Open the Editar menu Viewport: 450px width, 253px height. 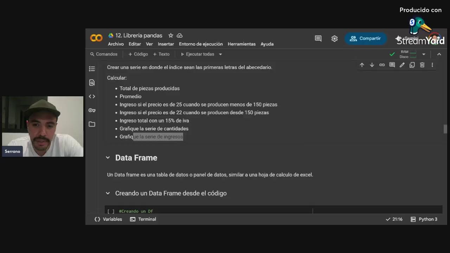[135, 44]
